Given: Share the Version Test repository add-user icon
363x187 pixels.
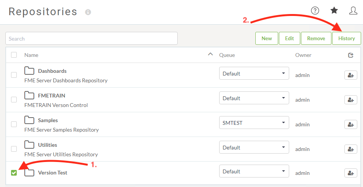Looking at the screenshot, I should tap(351, 173).
